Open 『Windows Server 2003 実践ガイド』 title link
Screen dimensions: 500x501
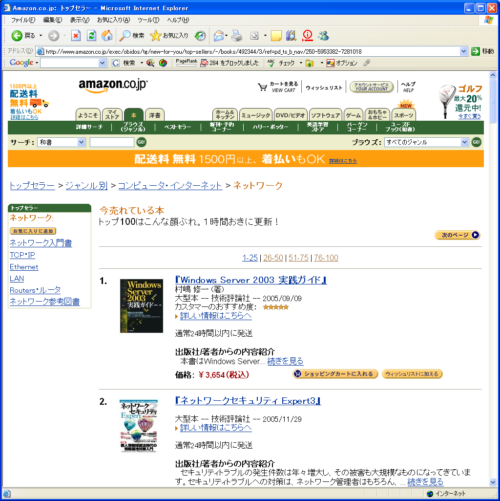[251, 280]
